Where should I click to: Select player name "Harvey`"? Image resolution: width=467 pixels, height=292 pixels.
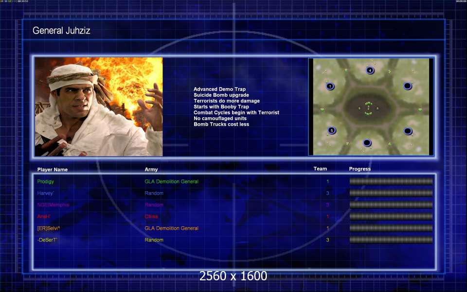(46, 193)
